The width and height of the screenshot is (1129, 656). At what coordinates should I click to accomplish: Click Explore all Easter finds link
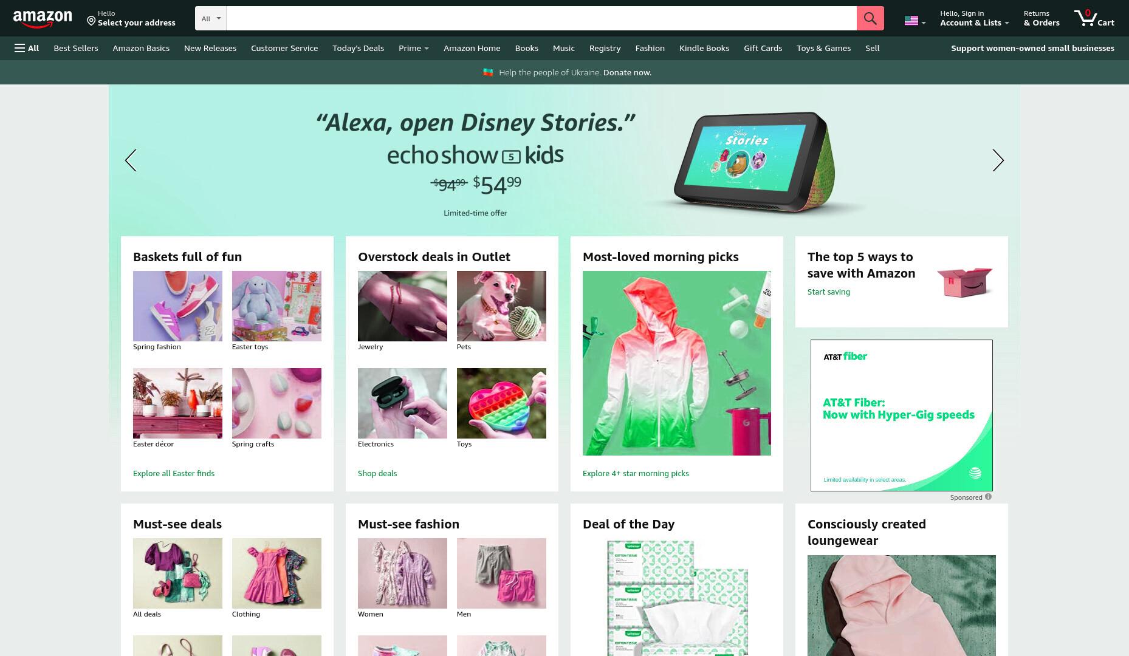coord(174,473)
